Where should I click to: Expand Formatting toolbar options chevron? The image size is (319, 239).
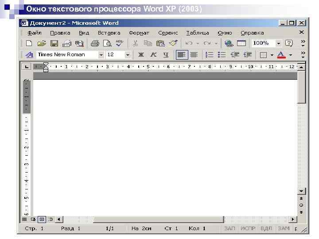point(303,55)
